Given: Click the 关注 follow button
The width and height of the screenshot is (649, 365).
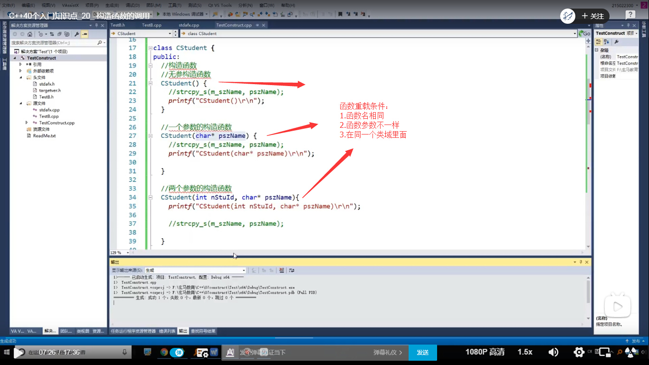Looking at the screenshot, I should 592,16.
